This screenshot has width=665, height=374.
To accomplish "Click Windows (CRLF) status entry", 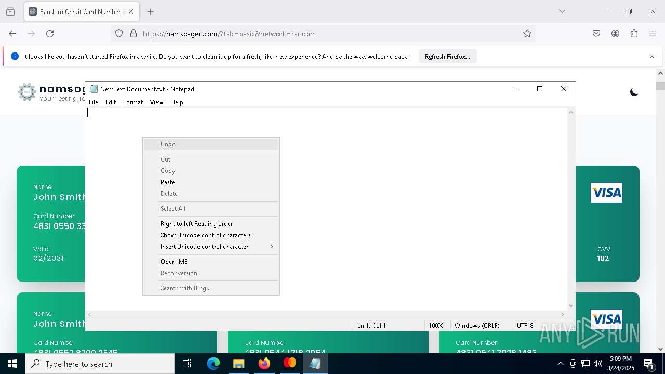I will pos(477,326).
